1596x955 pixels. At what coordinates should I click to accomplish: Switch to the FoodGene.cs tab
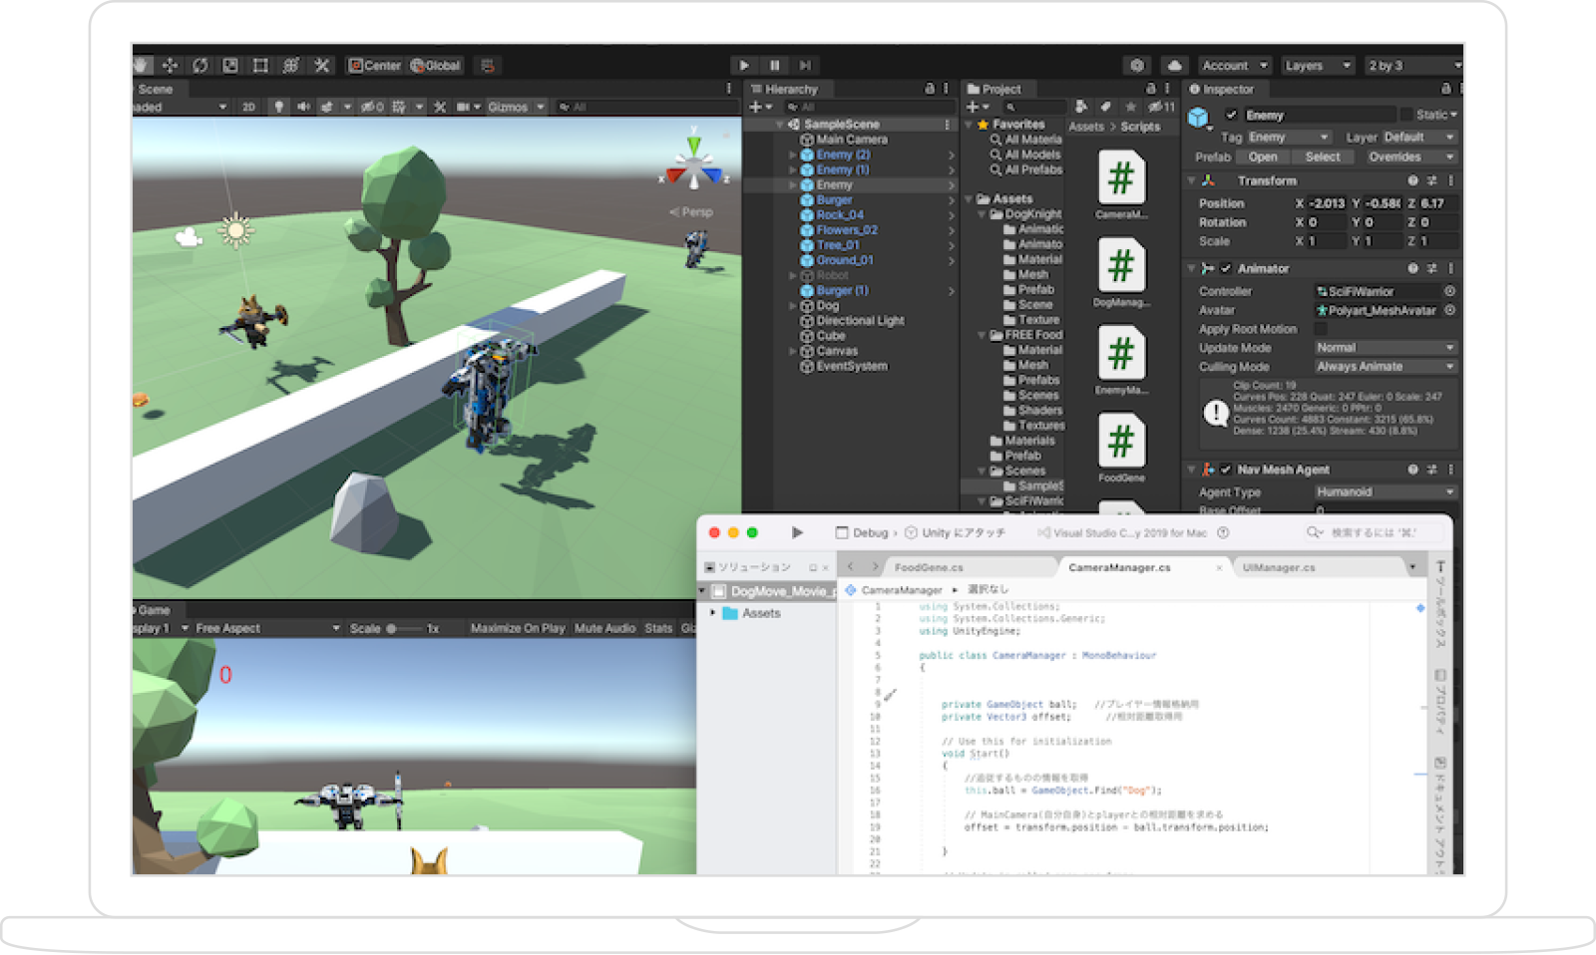point(929,567)
